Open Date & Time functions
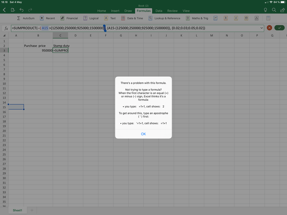287x215 pixels. point(132,18)
